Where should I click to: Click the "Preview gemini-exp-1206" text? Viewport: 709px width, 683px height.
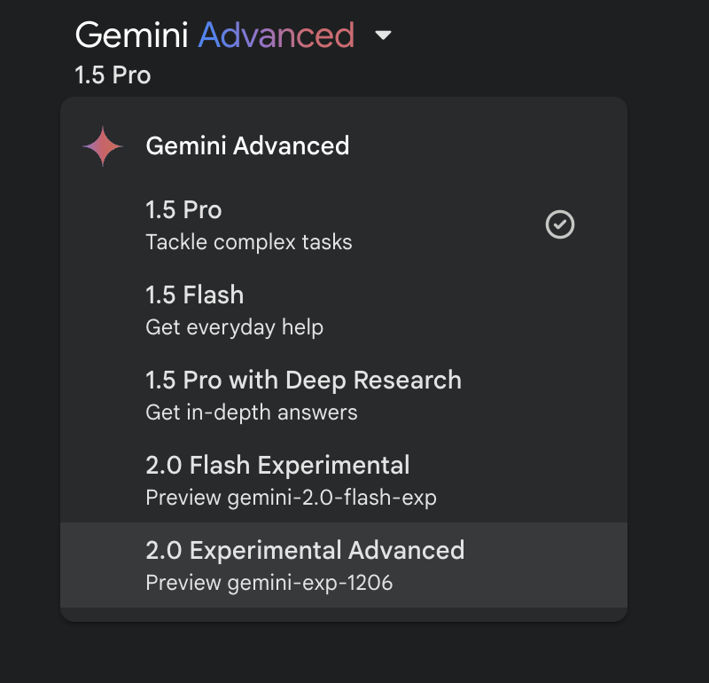pyautogui.click(x=269, y=583)
